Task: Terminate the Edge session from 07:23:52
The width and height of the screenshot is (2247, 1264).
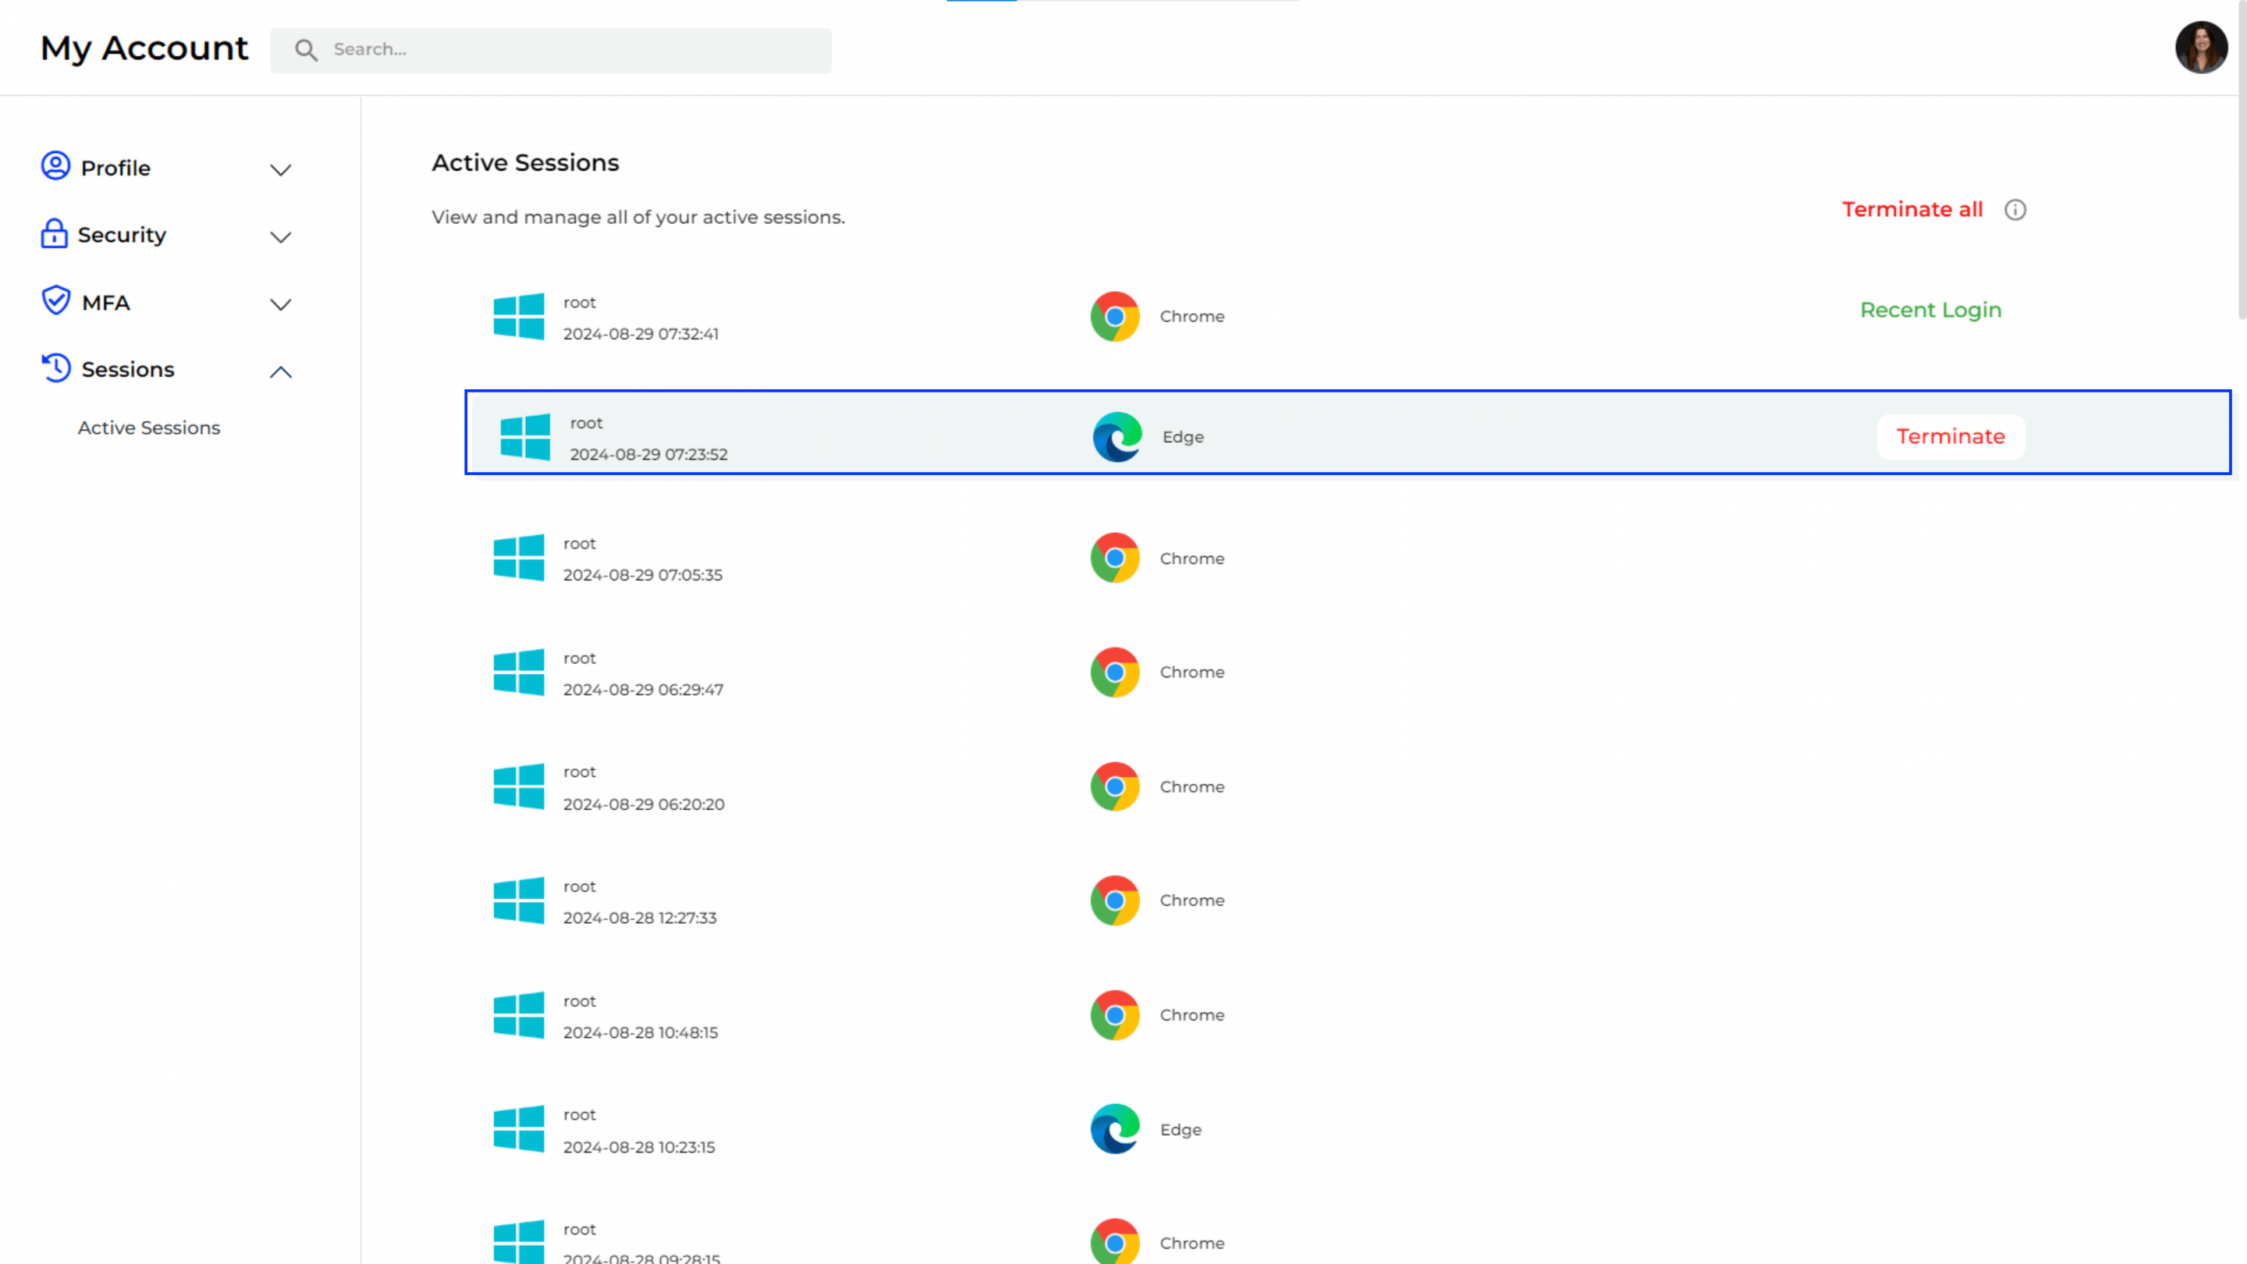Action: [x=1951, y=436]
